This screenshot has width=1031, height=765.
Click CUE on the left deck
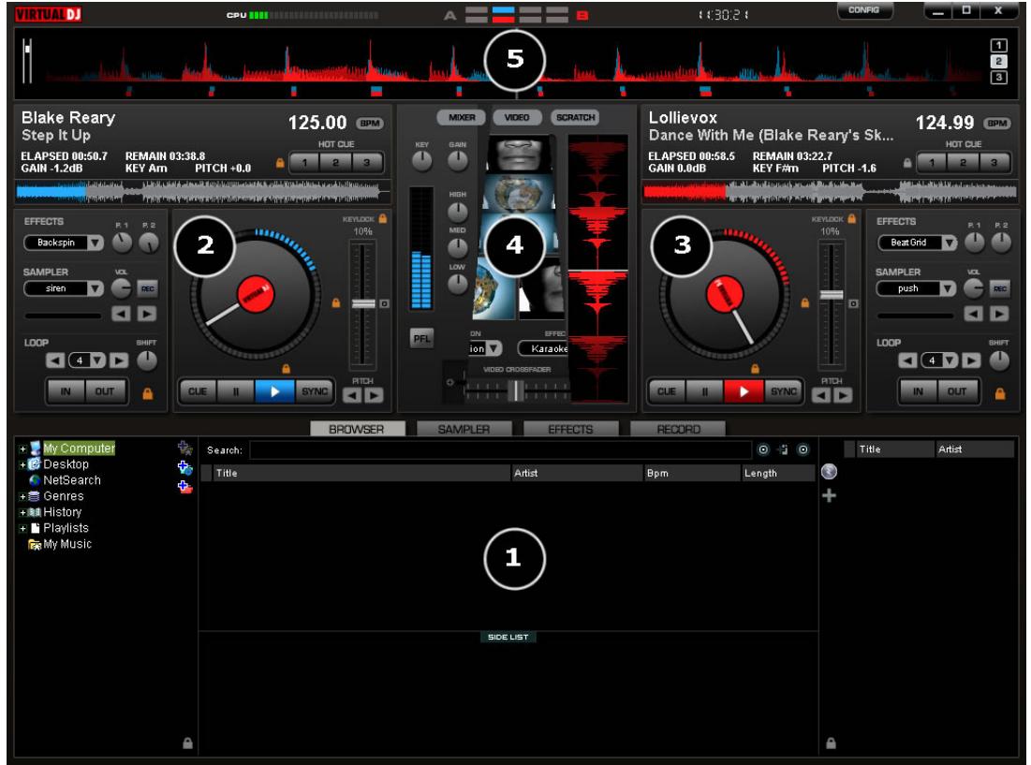(x=198, y=391)
